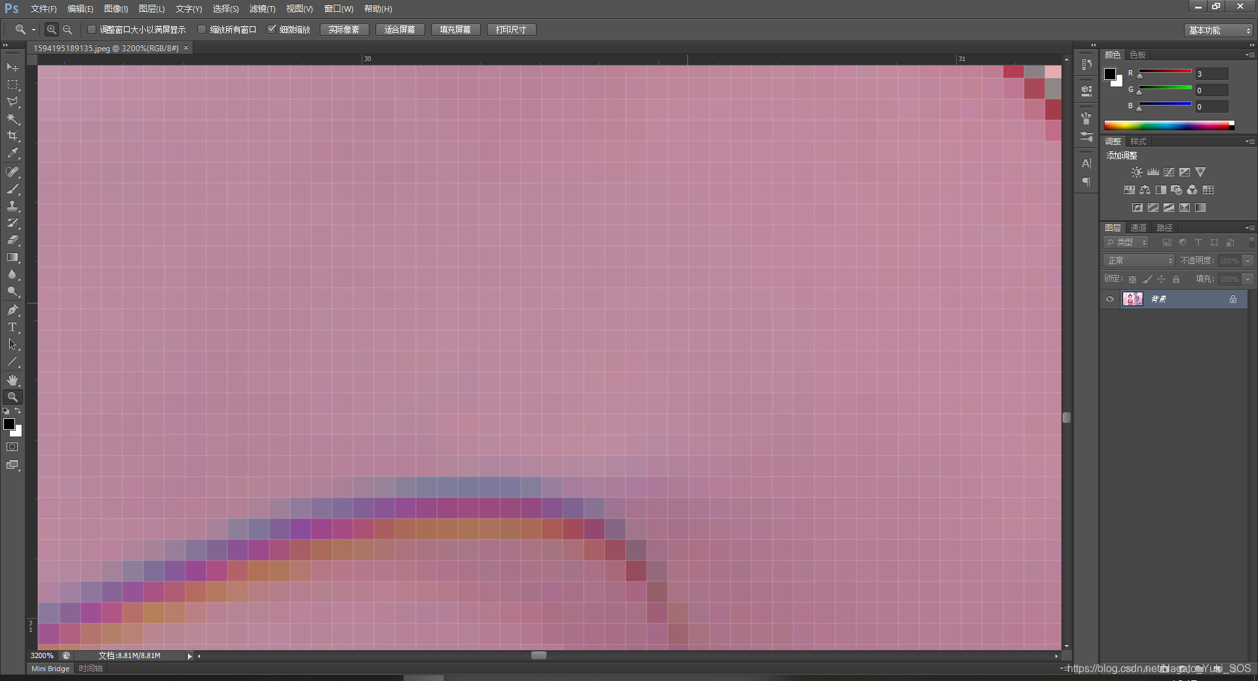Open the 文件(F) menu

pyautogui.click(x=43, y=9)
